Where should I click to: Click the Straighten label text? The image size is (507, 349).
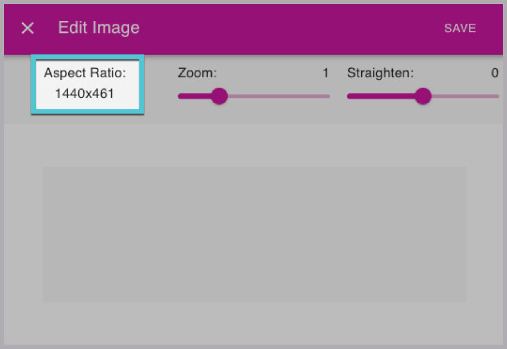[380, 74]
